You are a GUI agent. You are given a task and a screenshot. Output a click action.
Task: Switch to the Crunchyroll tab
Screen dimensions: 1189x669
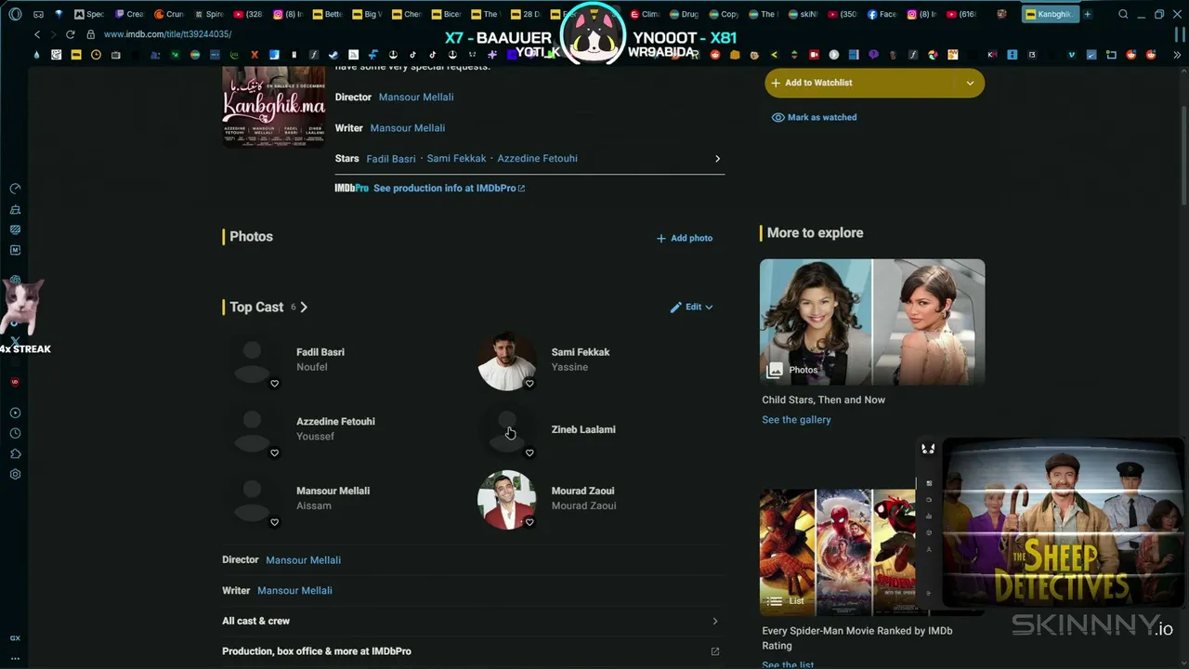coord(170,14)
